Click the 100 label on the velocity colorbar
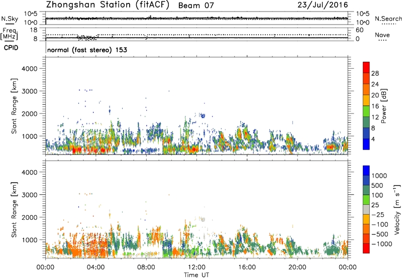This screenshot has width=402, height=278. [377, 195]
